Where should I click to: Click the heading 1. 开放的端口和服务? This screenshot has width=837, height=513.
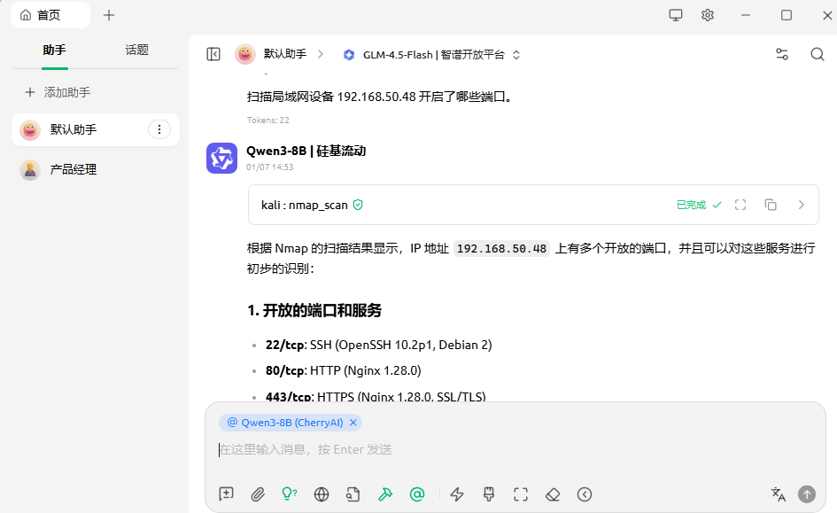[x=314, y=311]
